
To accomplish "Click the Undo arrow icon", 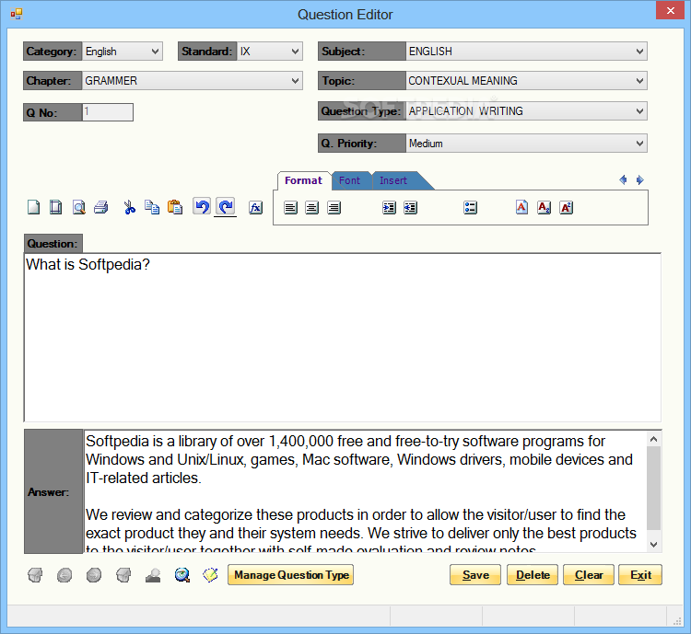I will (x=202, y=206).
